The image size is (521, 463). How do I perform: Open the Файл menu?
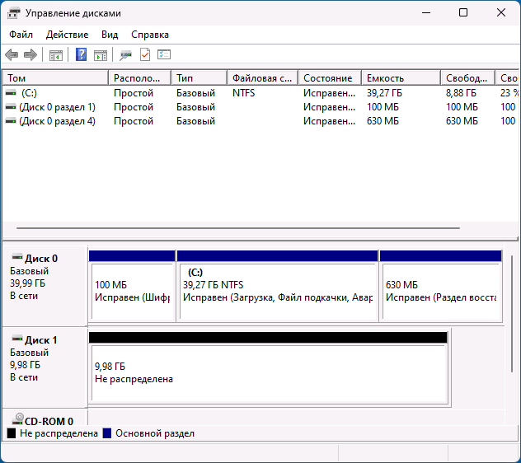(x=21, y=35)
